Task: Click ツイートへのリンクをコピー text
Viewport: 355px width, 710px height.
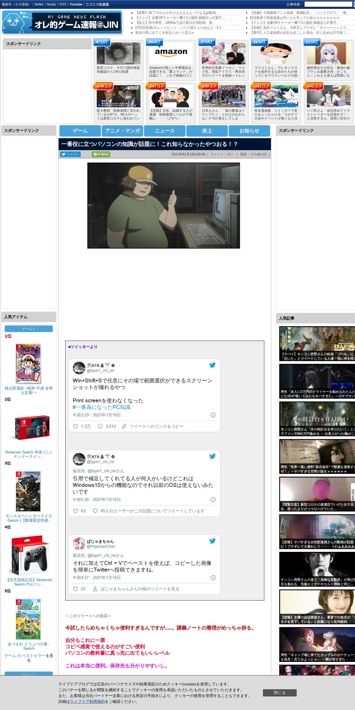Action: coord(156,426)
